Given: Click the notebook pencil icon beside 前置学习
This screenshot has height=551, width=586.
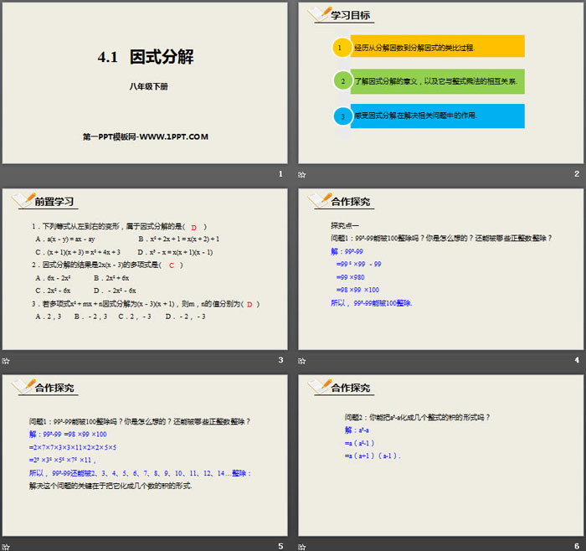Looking at the screenshot, I should pos(23,200).
